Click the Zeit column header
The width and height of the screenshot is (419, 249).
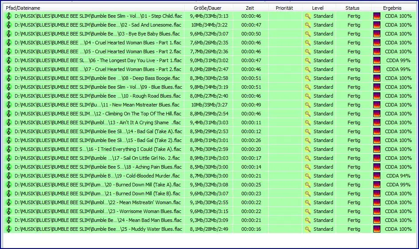pos(251,8)
